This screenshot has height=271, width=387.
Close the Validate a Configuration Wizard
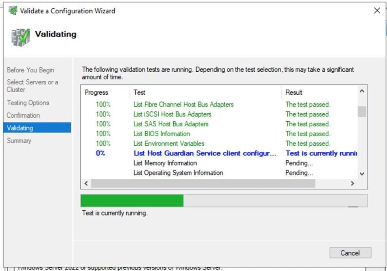(x=377, y=11)
